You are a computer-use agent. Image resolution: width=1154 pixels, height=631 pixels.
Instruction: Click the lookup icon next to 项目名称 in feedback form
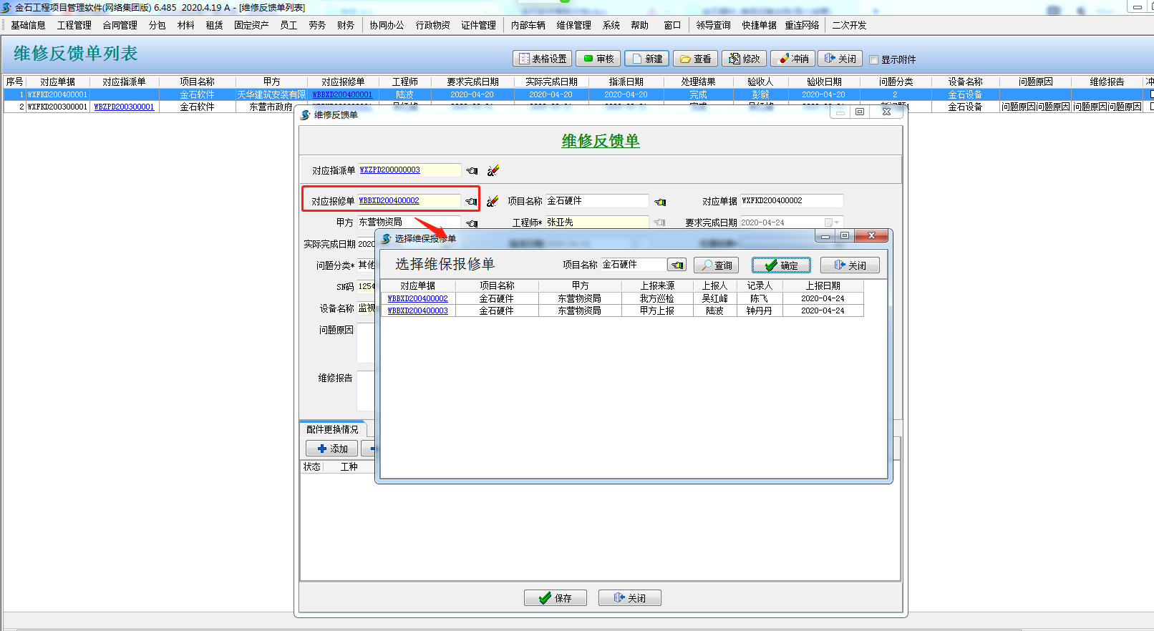click(x=660, y=202)
